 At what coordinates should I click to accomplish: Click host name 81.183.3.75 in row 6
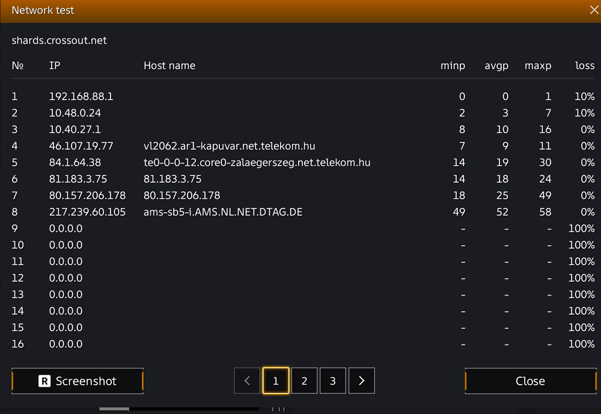click(x=172, y=178)
